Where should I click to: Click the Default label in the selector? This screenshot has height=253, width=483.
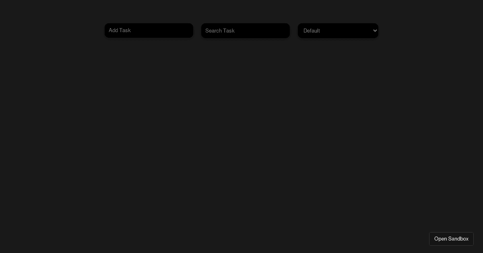[x=312, y=31]
